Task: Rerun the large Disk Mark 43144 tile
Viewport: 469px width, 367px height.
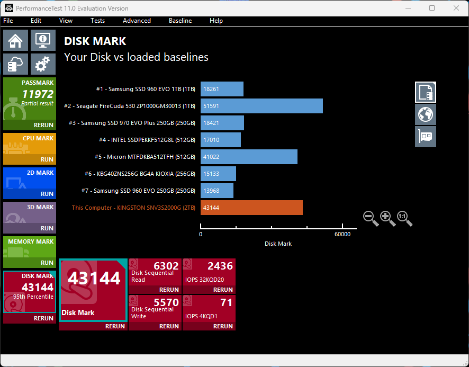Action: tap(93, 326)
